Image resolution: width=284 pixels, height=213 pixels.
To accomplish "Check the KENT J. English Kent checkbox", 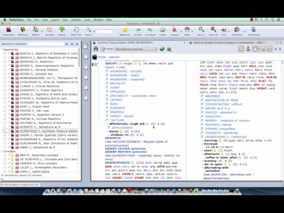I will pyautogui.click(x=5, y=106).
